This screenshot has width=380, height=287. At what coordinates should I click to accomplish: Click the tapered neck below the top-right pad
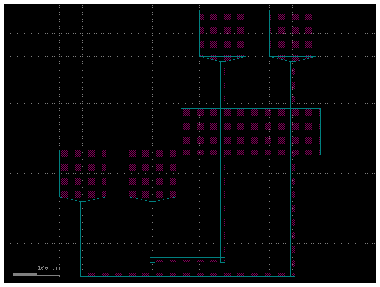pyautogui.click(x=293, y=59)
